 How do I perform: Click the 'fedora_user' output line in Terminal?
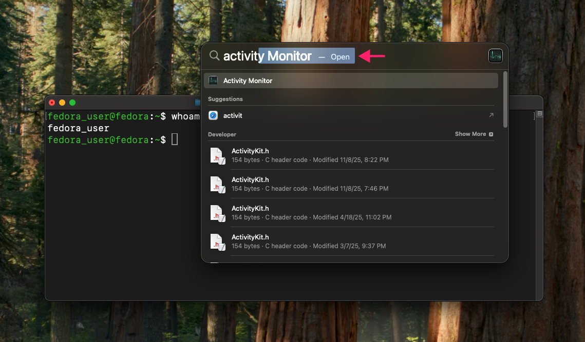tap(79, 128)
